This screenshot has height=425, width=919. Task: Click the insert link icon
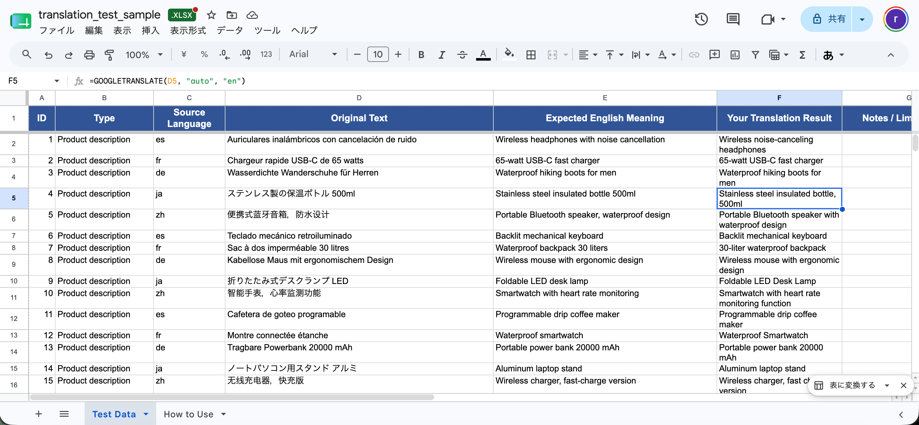[x=694, y=55]
